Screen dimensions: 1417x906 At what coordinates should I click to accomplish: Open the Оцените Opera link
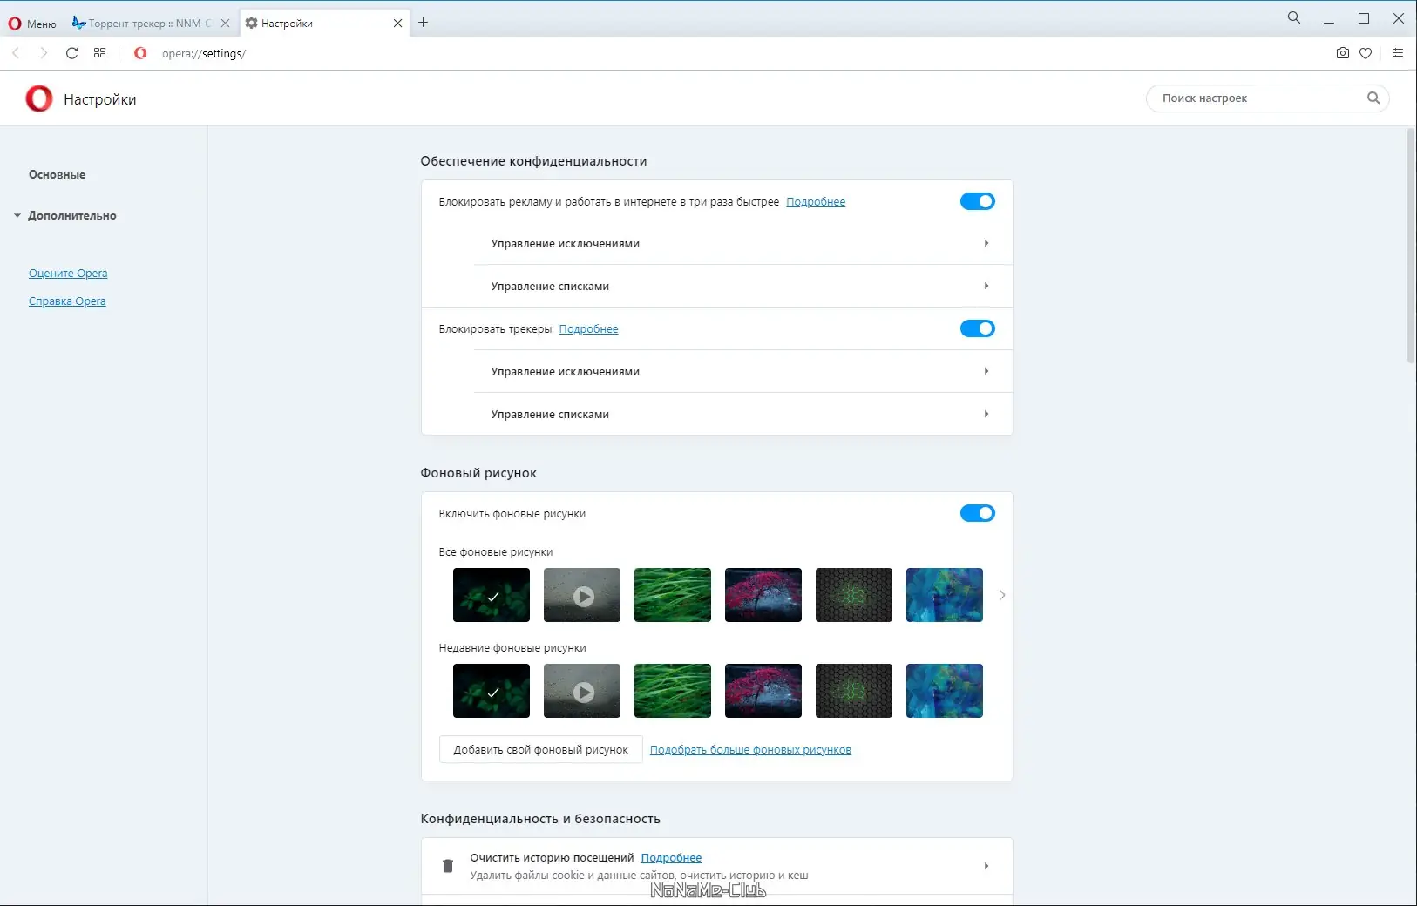68,274
